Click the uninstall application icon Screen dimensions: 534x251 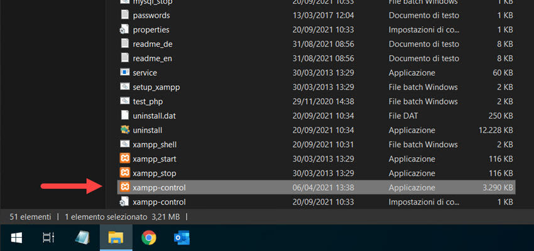click(x=124, y=130)
